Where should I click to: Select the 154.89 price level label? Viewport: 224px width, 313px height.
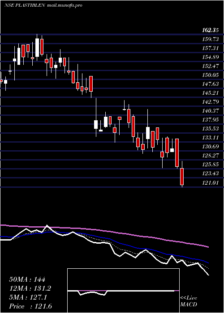point(210,57)
